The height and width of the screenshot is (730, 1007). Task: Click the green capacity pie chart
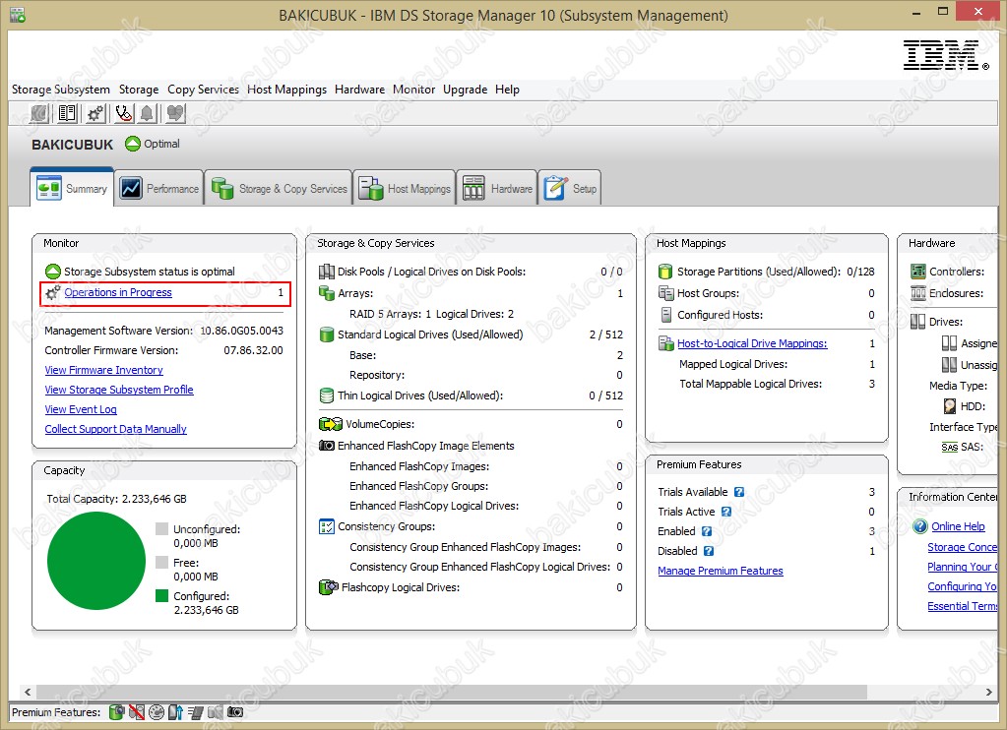tap(96, 561)
